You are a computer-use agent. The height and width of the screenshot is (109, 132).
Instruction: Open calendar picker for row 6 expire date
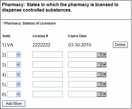coord(101,94)
